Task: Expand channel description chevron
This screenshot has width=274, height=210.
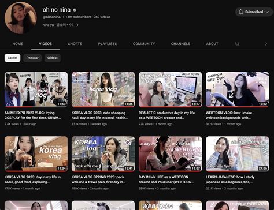Action: (77, 25)
